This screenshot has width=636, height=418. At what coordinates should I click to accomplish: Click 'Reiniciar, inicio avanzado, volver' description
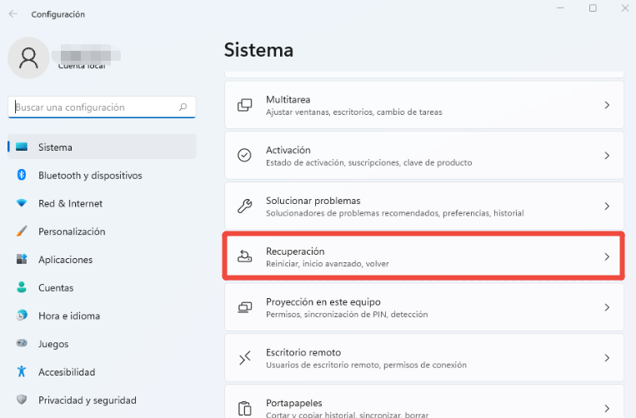point(328,264)
